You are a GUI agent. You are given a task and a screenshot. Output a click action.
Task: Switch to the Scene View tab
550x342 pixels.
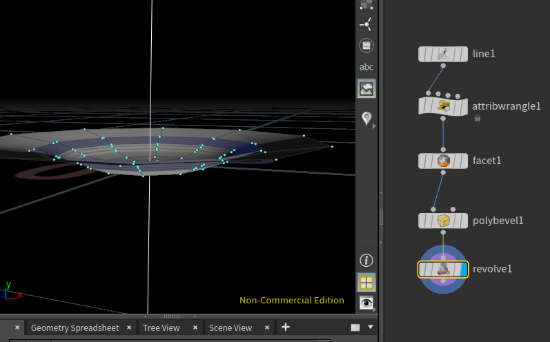(x=230, y=328)
